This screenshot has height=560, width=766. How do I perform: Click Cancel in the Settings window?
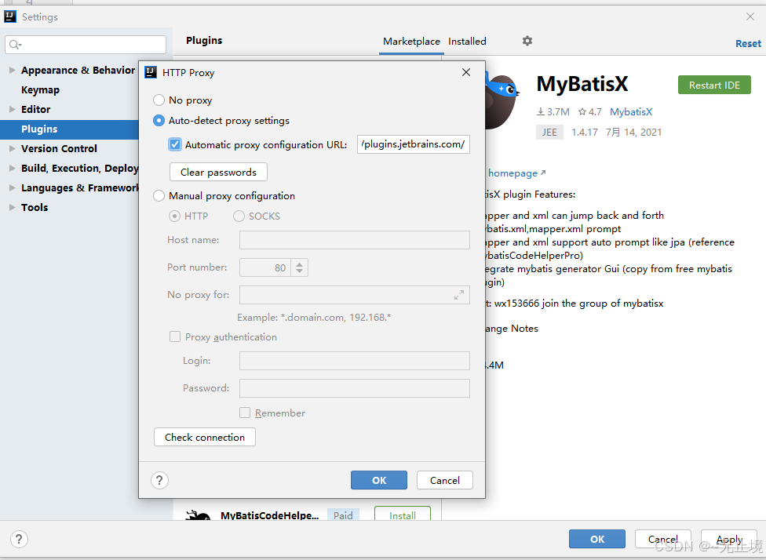[x=663, y=539]
